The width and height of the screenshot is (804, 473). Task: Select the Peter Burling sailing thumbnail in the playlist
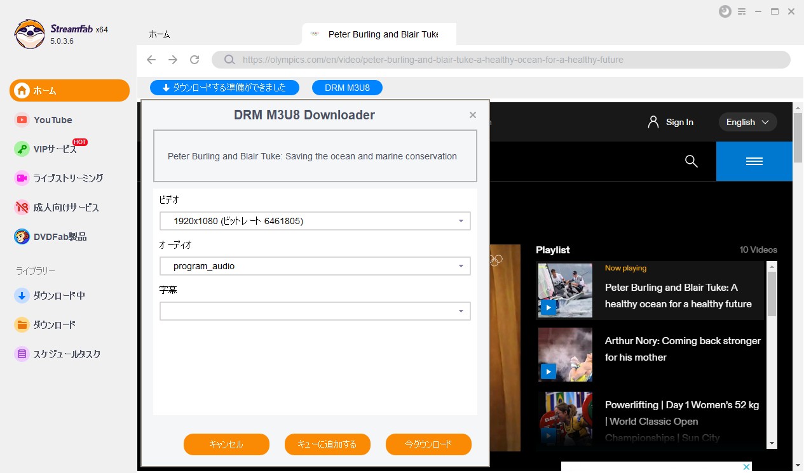(565, 290)
